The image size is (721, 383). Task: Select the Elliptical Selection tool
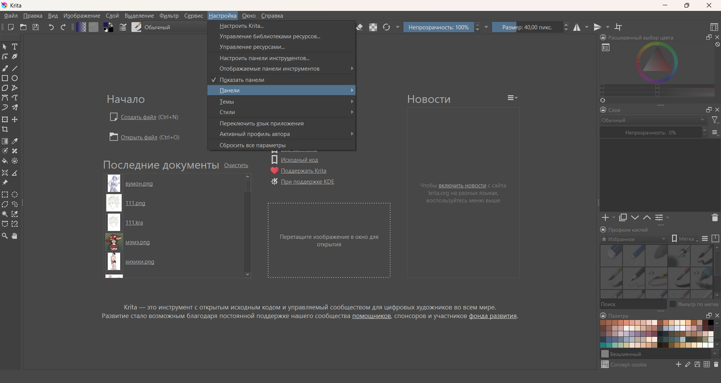[15, 195]
